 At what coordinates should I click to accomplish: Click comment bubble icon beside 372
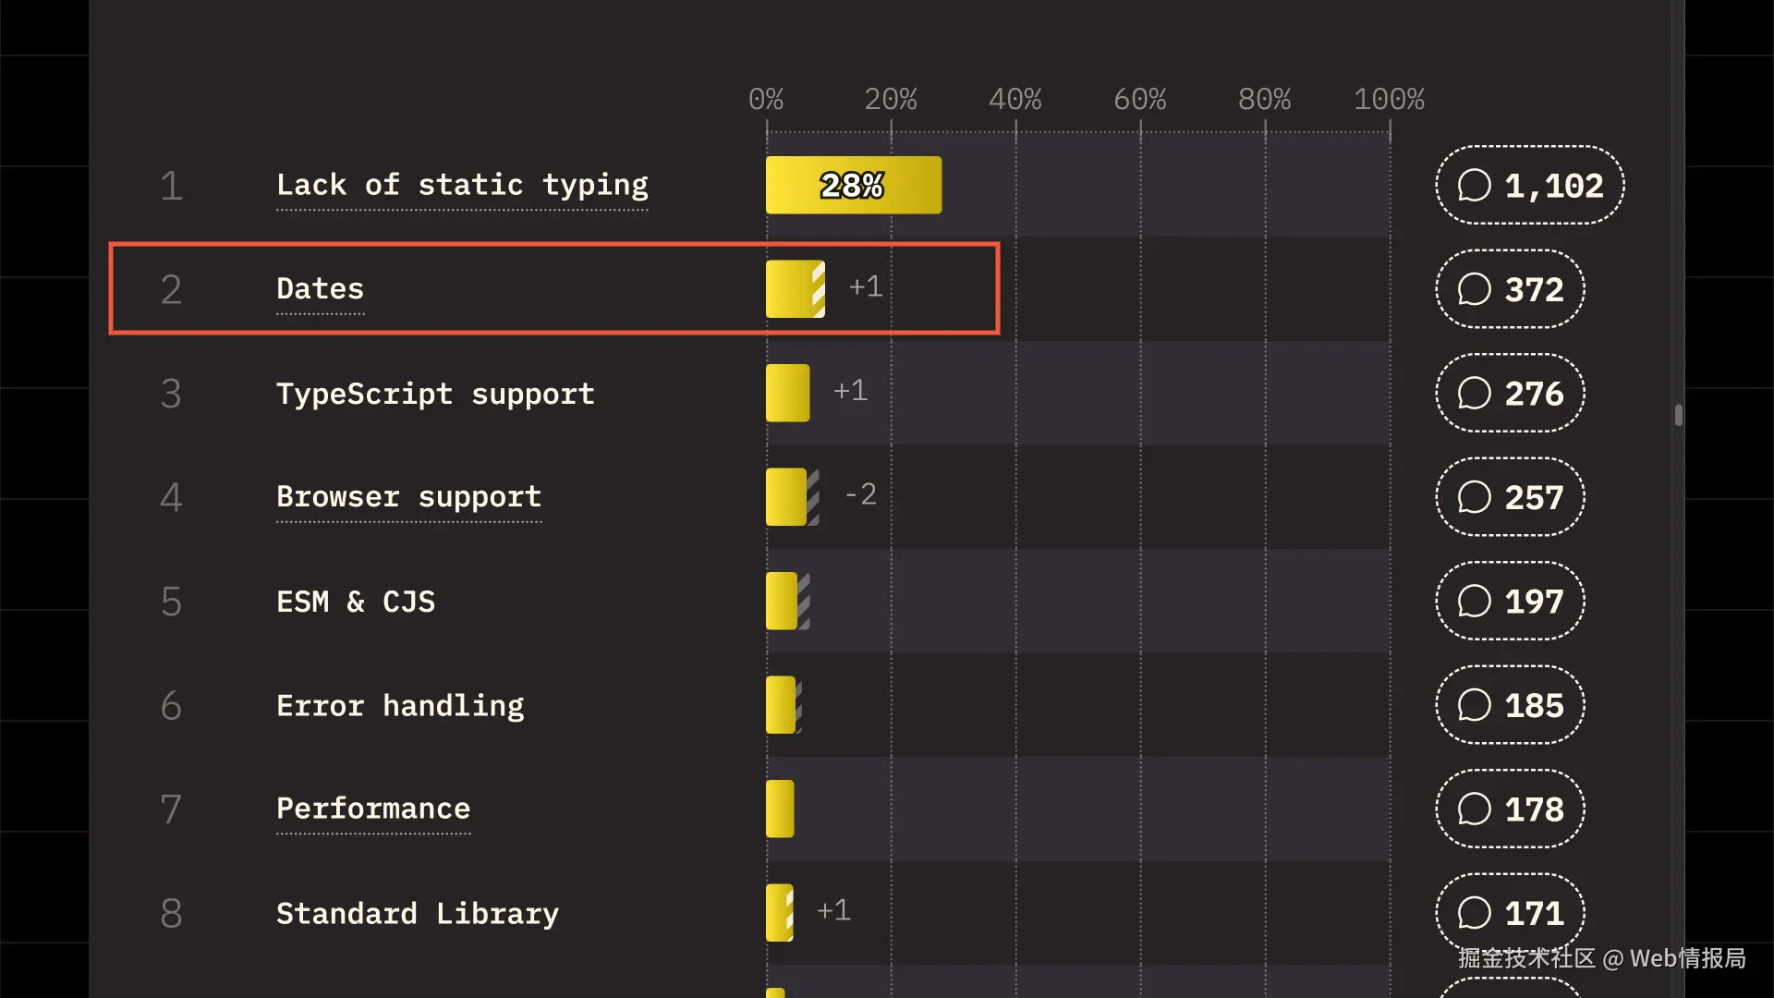[1474, 289]
